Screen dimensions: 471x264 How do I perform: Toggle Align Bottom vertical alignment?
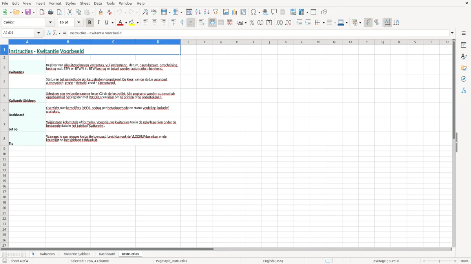191,23
